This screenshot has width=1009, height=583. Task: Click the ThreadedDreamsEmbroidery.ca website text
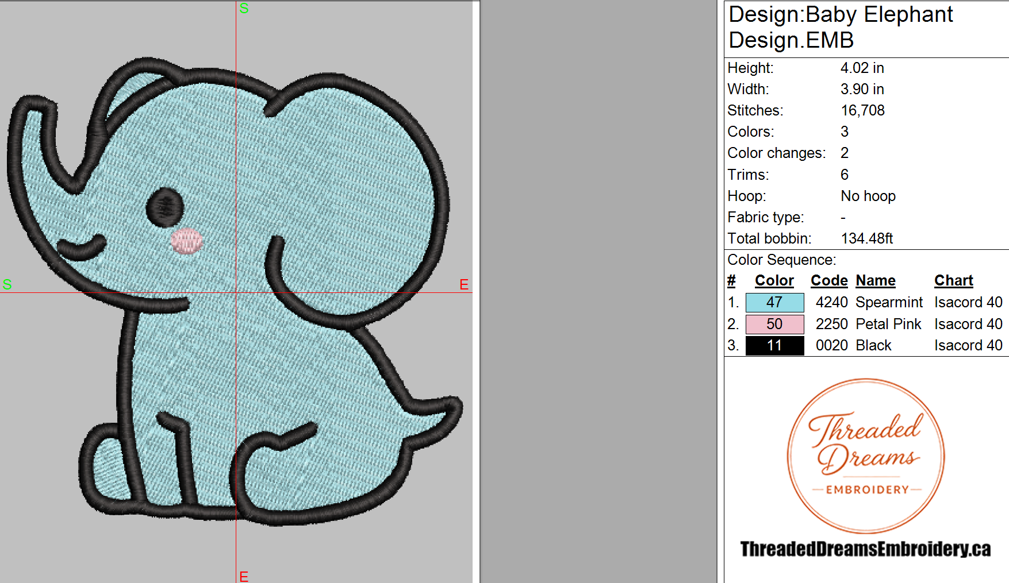coord(865,549)
